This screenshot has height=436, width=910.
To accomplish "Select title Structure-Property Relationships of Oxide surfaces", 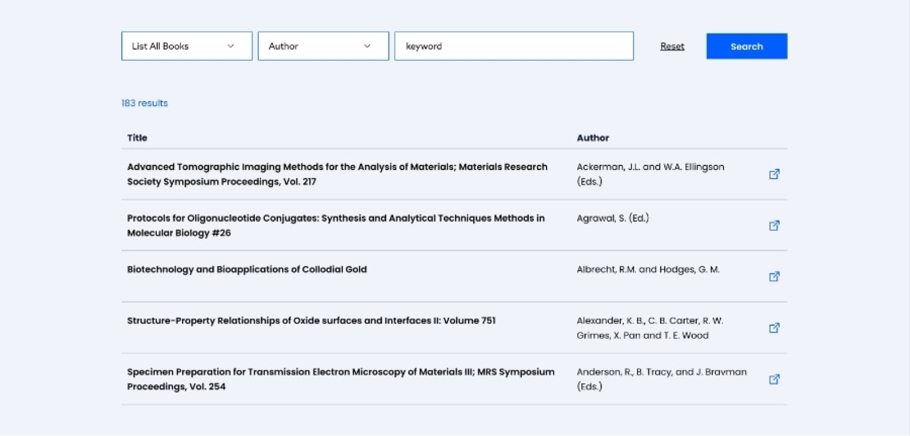I will 311,320.
